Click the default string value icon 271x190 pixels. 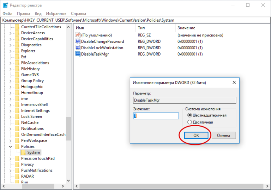point(78,35)
